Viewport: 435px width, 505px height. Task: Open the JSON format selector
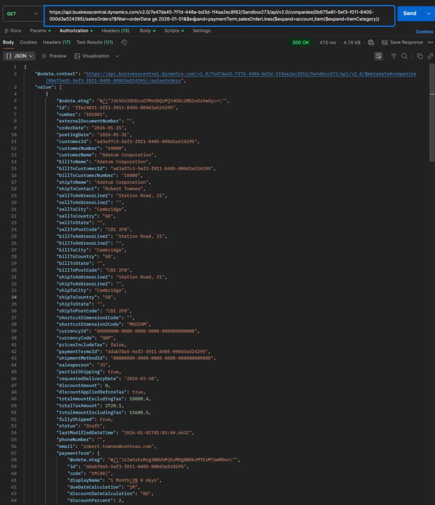20,56
